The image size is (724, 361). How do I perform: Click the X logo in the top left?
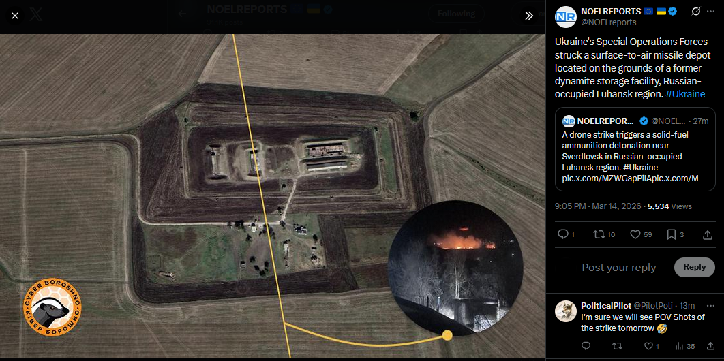[x=36, y=14]
